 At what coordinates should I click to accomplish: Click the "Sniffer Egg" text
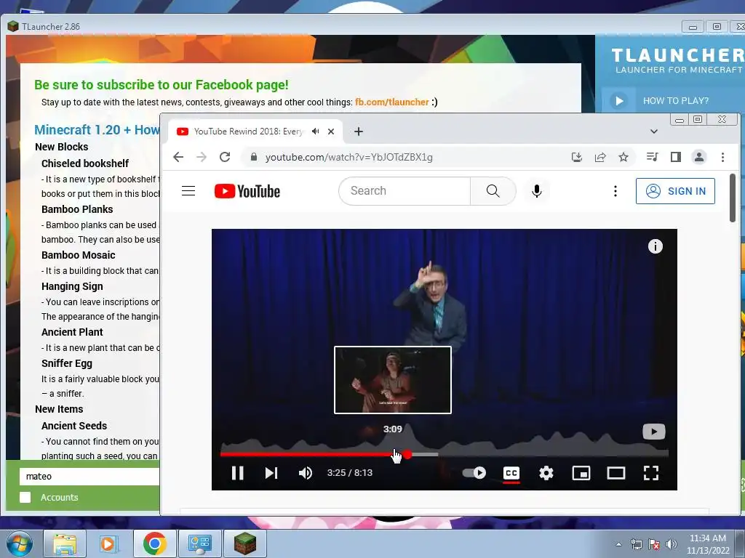coord(67,363)
